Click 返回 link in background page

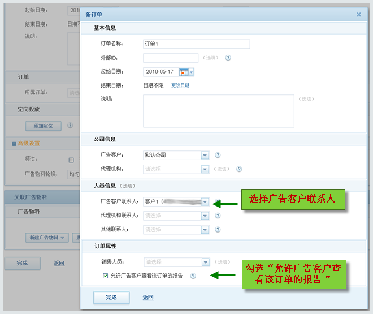pyautogui.click(x=59, y=263)
